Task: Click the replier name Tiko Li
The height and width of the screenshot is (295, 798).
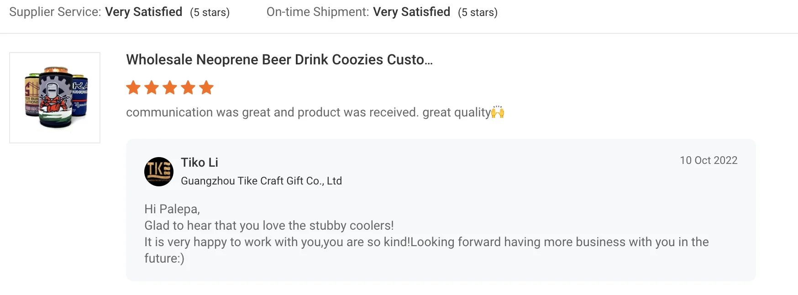Action: 199,163
